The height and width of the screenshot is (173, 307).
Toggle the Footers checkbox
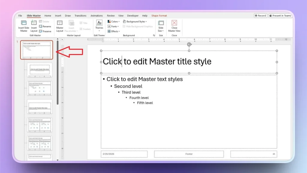click(x=81, y=29)
